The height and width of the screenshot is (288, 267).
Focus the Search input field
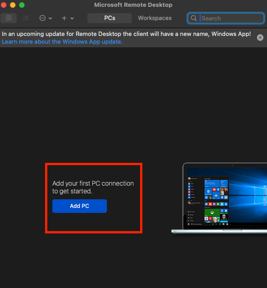tap(226, 18)
